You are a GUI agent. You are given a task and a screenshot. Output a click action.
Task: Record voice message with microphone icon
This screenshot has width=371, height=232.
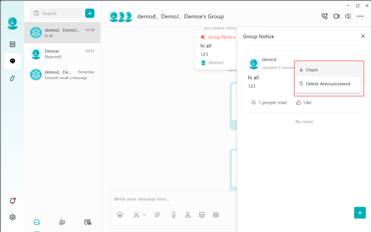(x=174, y=215)
